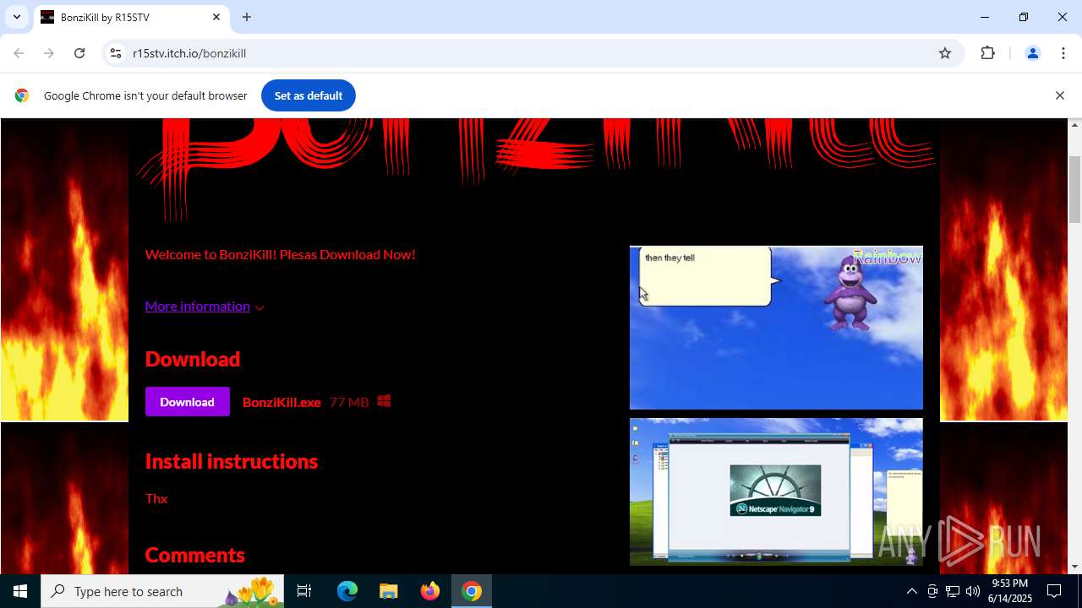
Task: Click the Chrome taskbar icon
Action: tap(472, 591)
